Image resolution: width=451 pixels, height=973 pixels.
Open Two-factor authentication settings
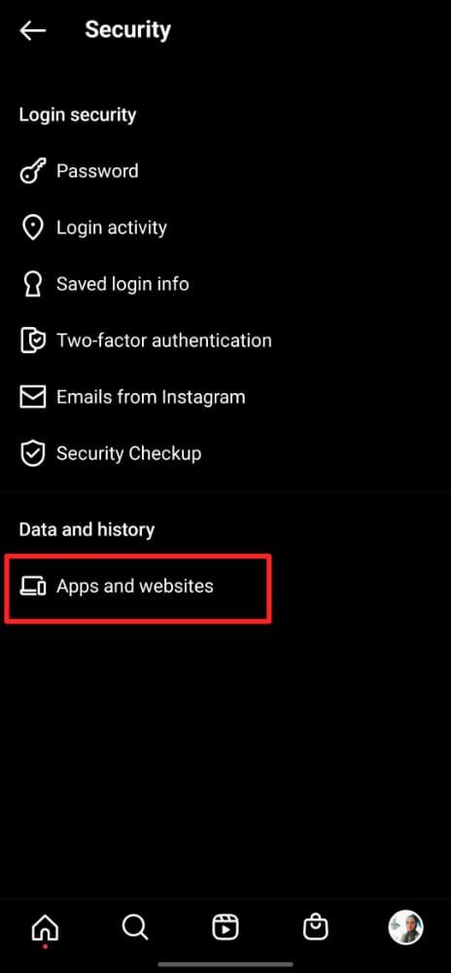click(225, 341)
